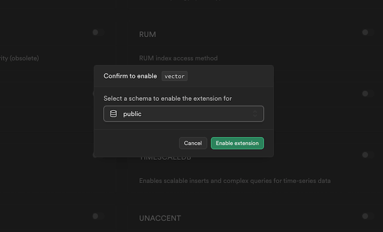Toggle the right-column switch on the RUM row
Viewport: 383px width, 232px height.
[365, 32]
